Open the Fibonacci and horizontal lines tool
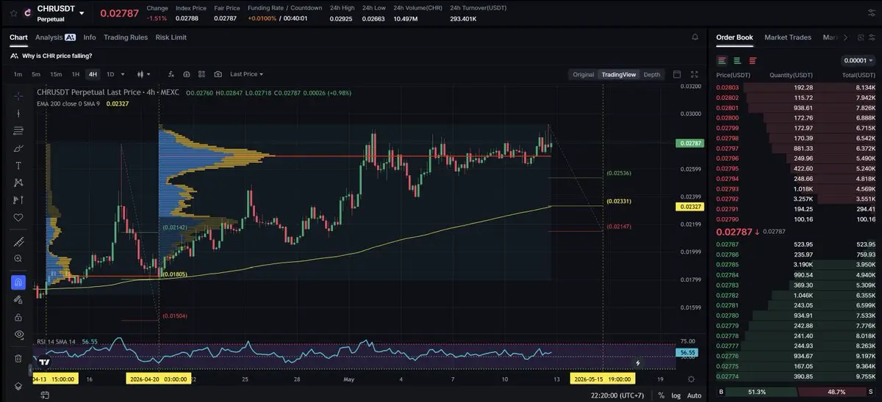882x402 pixels. 18,131
